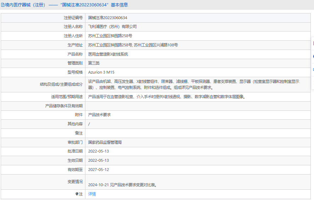The width and height of the screenshot is (314, 200).
Task: Select the 批准日期 value 2022-05-13
Action: coord(99,152)
